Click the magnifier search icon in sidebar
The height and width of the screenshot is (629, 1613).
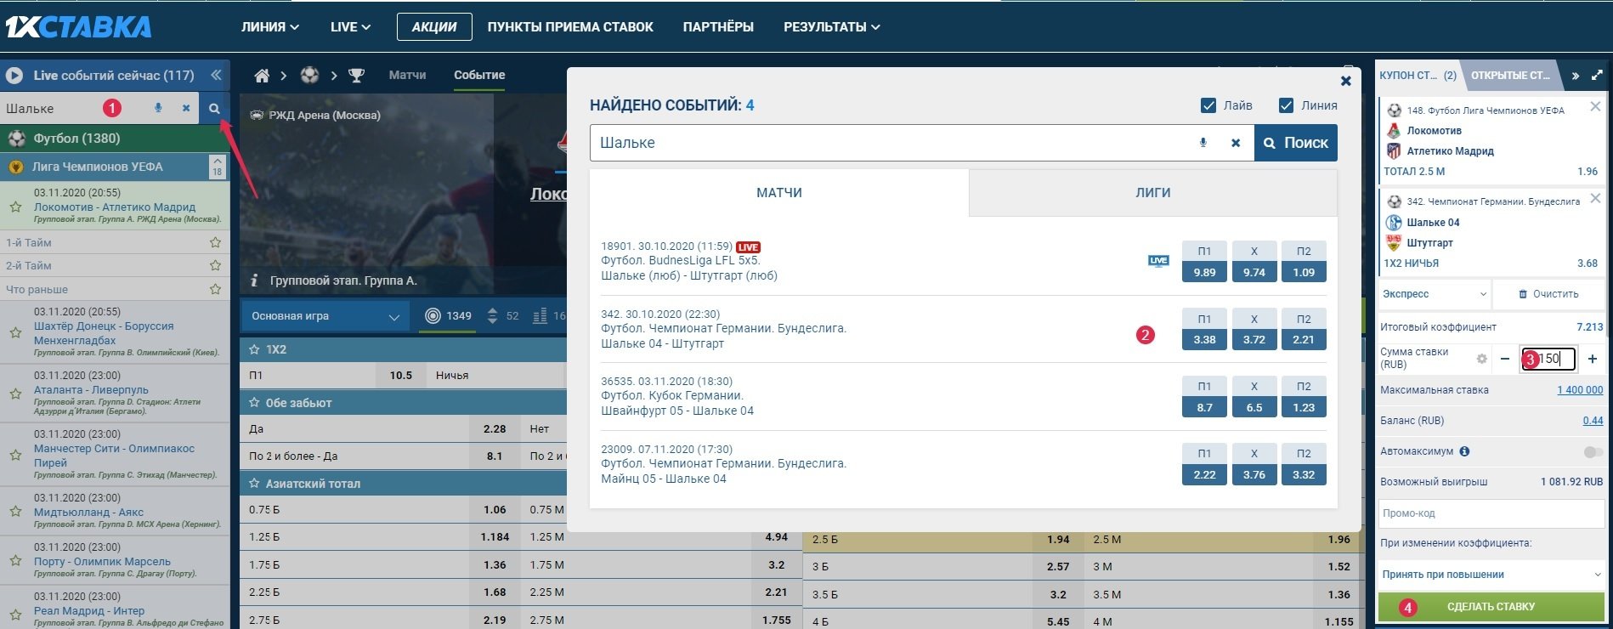pyautogui.click(x=214, y=109)
